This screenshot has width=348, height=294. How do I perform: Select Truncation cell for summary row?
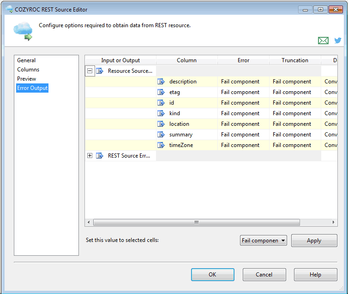click(295, 135)
